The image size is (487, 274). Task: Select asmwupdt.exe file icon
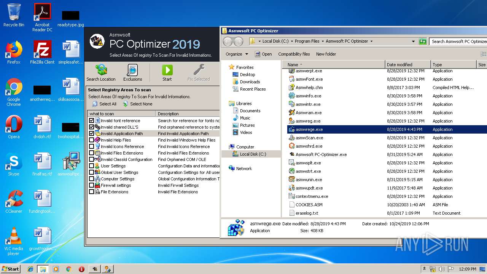[x=292, y=188]
